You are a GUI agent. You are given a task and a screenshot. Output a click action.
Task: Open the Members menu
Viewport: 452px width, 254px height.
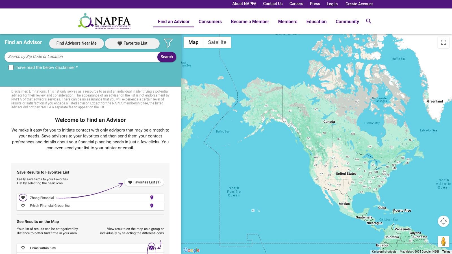point(288,21)
